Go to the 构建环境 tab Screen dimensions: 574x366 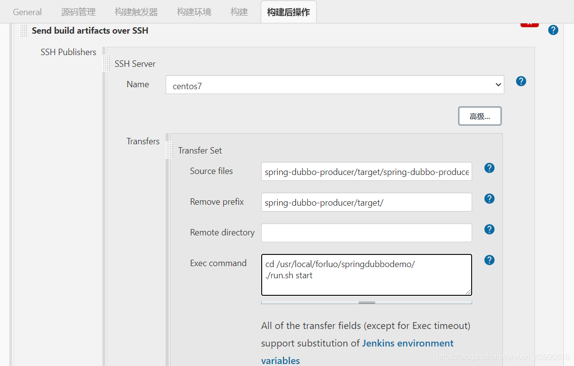tap(194, 12)
